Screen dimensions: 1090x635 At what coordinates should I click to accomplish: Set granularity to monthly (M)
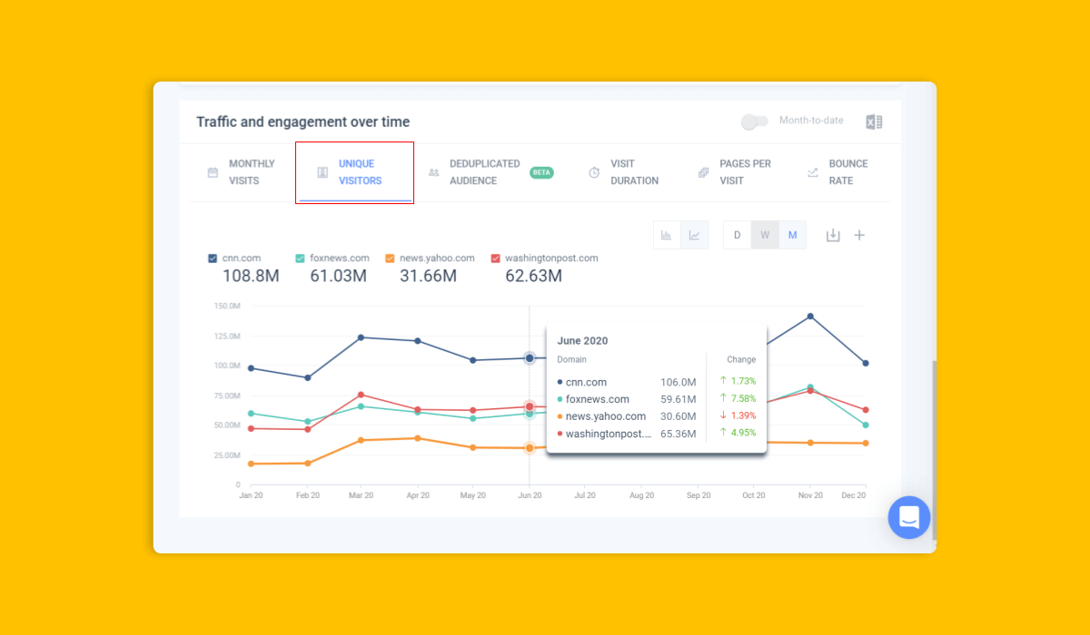point(792,235)
